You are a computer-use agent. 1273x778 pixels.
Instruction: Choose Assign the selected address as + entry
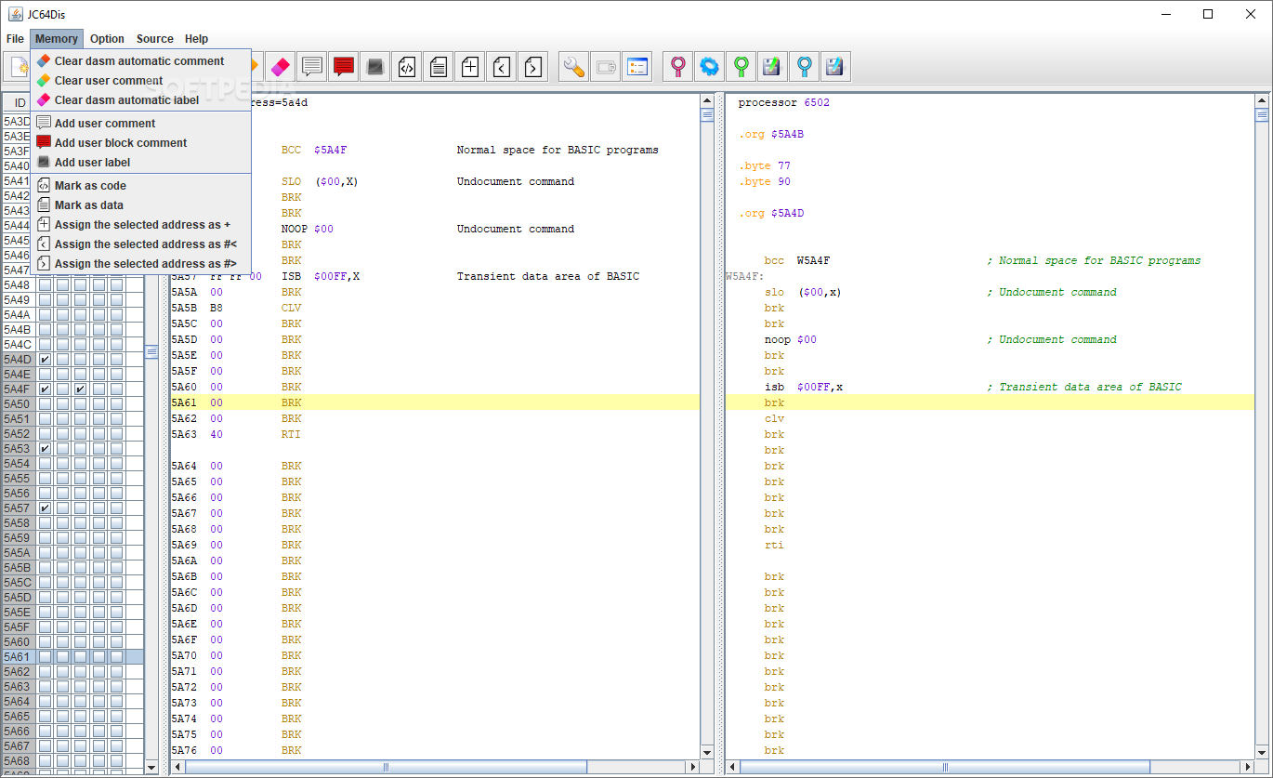pos(141,225)
